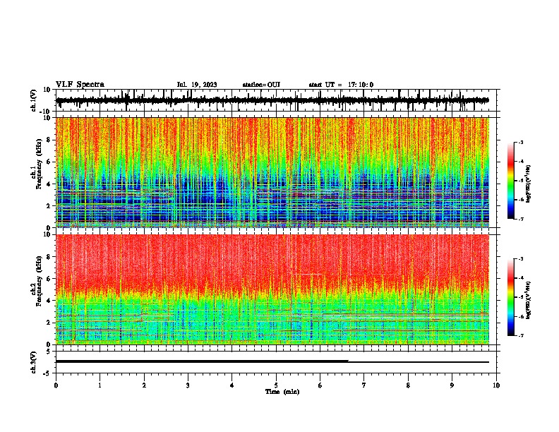Click the step change in the ch.3 trace
This screenshot has height=432, width=559.
pos(348,361)
